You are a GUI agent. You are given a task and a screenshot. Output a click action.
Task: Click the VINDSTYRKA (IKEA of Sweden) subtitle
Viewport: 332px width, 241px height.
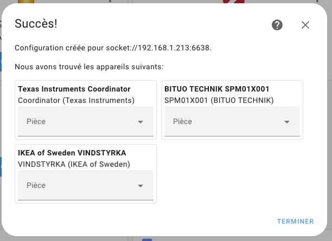pyautogui.click(x=74, y=164)
